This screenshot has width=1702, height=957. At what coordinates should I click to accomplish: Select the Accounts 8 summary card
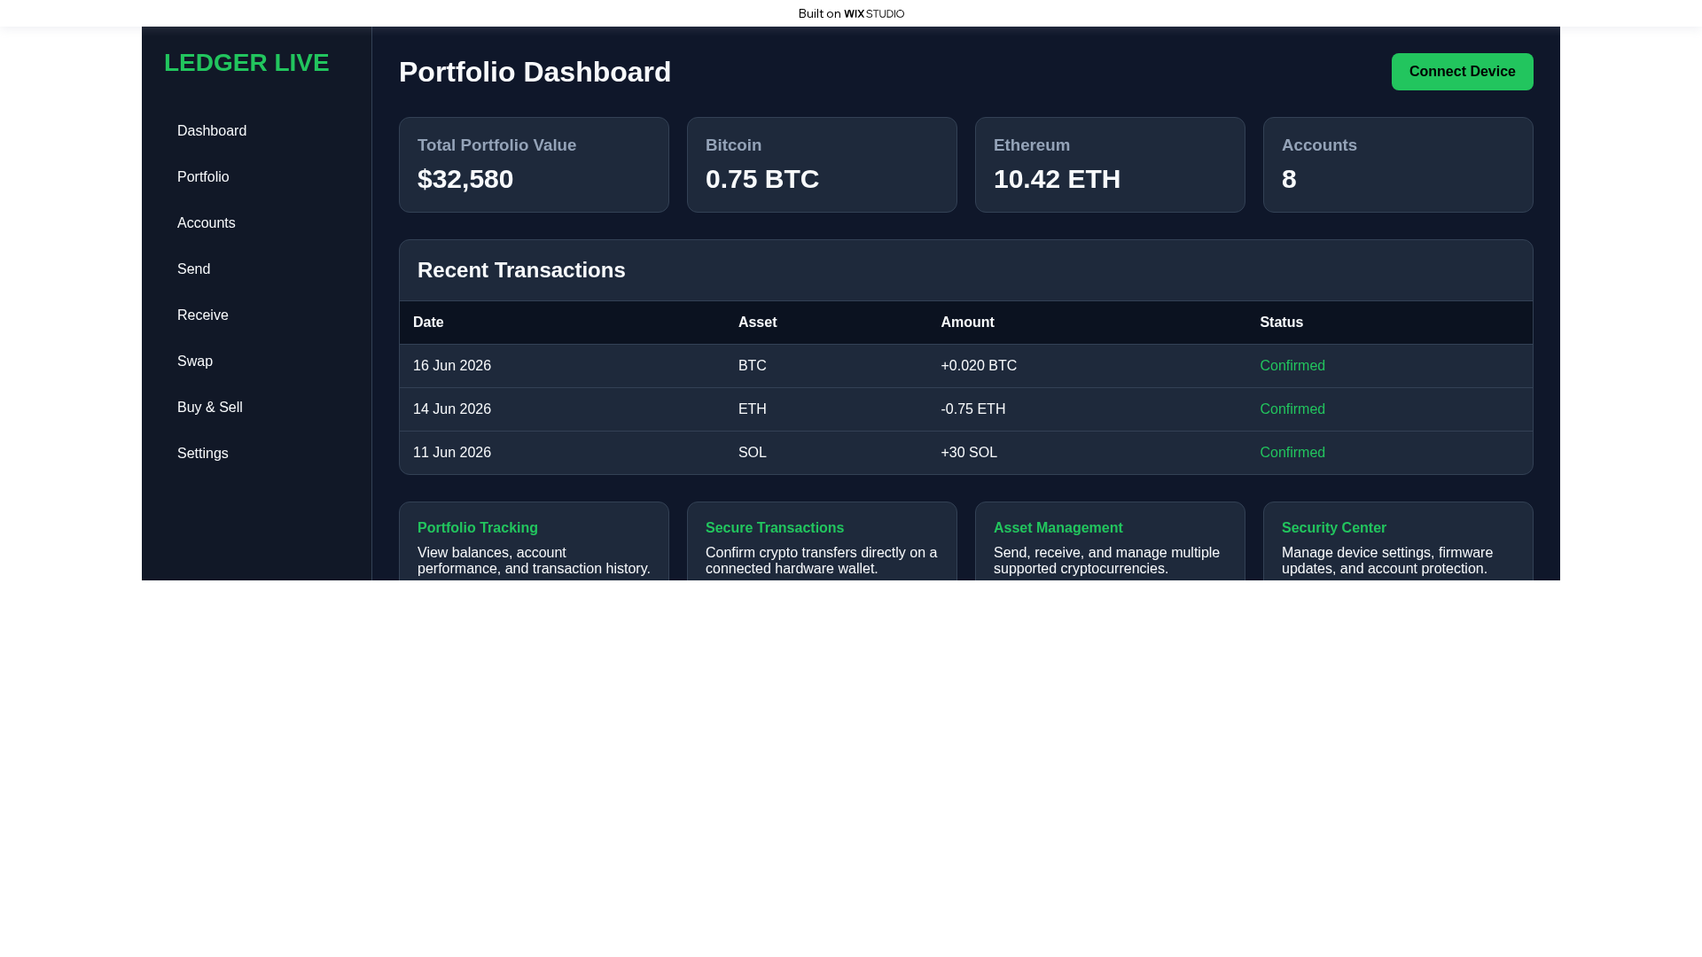[x=1398, y=165]
